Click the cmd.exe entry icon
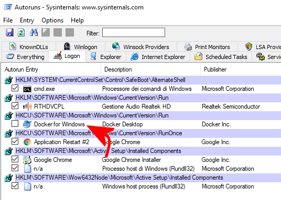The height and width of the screenshot is (200, 281). pos(27,89)
